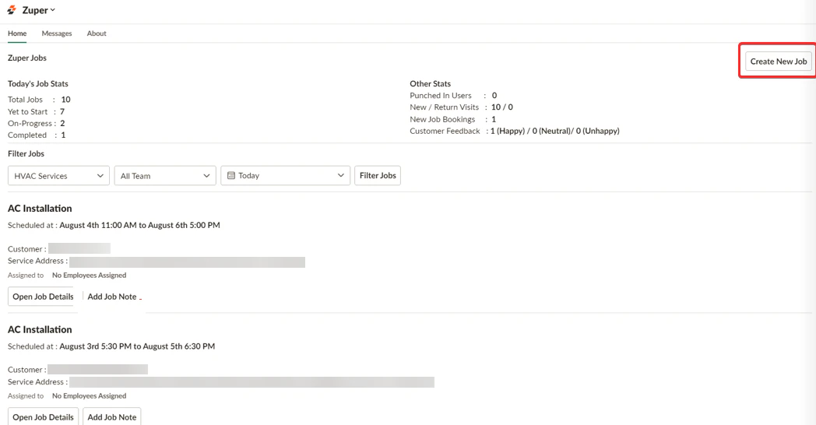Add Job Note to August 3rd job
816x425 pixels.
coord(112,416)
